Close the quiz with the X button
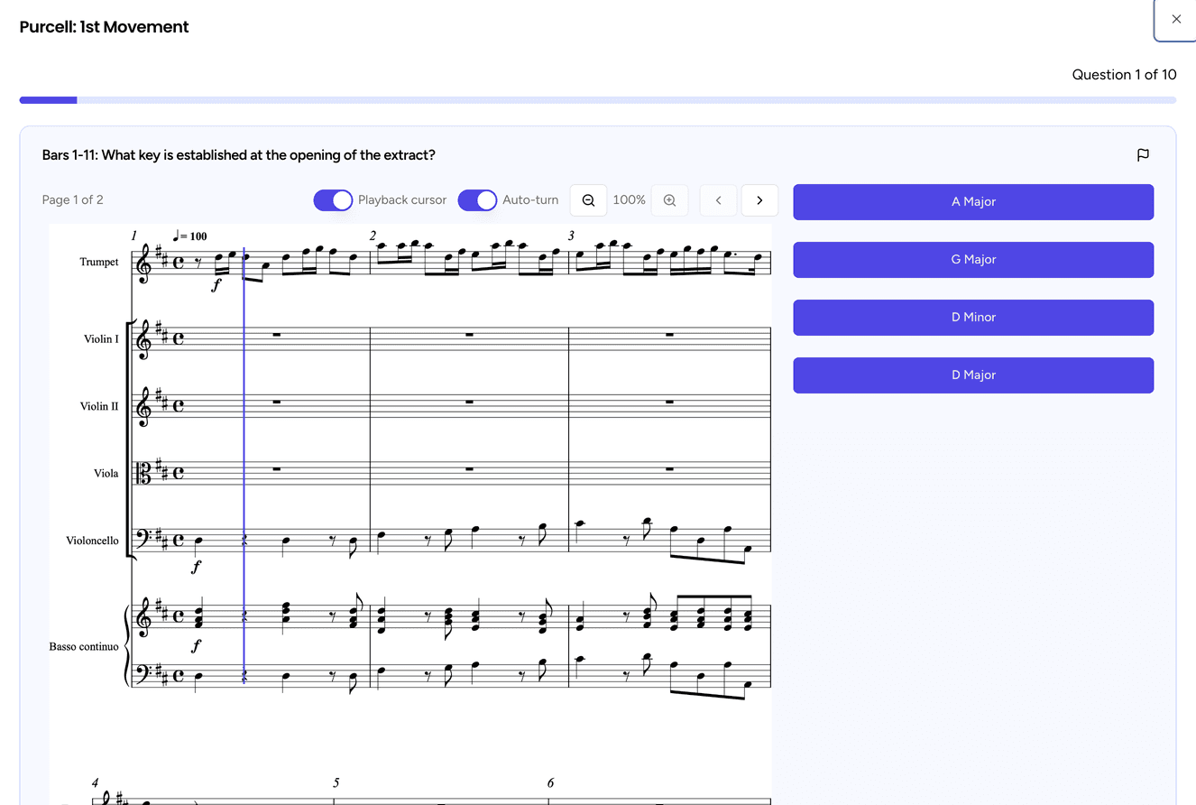Image resolution: width=1196 pixels, height=805 pixels. tap(1176, 19)
